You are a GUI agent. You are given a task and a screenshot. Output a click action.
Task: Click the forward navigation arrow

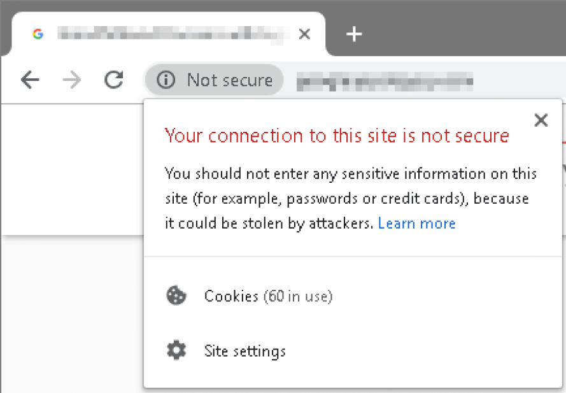[72, 80]
